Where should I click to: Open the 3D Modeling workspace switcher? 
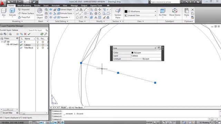tap(204, 123)
